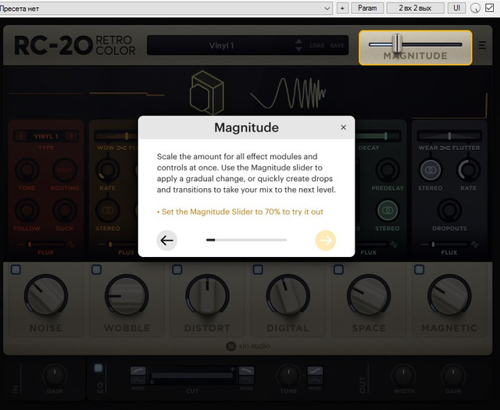This screenshot has width=500, height=410.
Task: Enable the DIGITAL module checkbox
Action: point(258,269)
